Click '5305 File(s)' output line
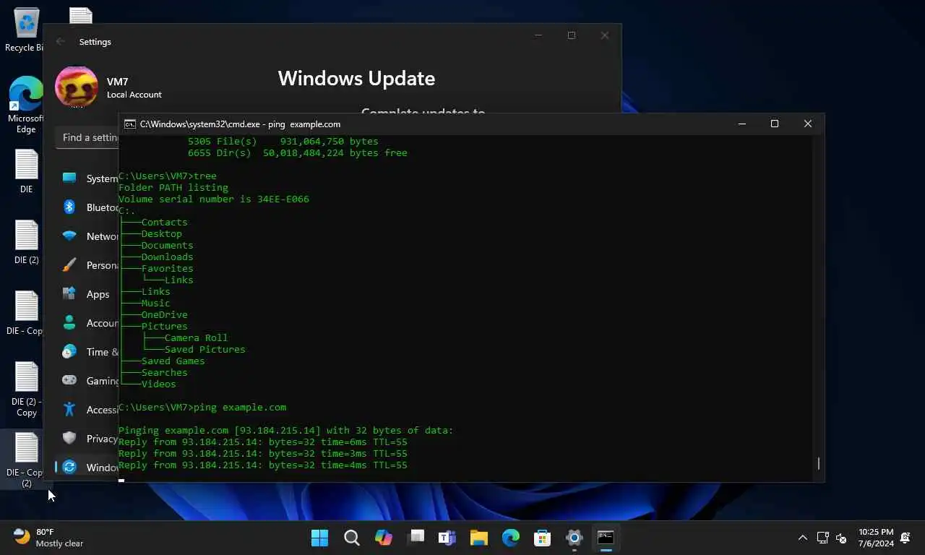This screenshot has width=925, height=555. tap(283, 141)
